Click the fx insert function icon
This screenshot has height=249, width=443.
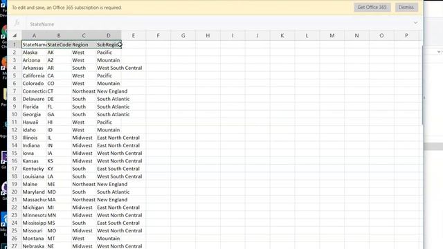coord(17,23)
